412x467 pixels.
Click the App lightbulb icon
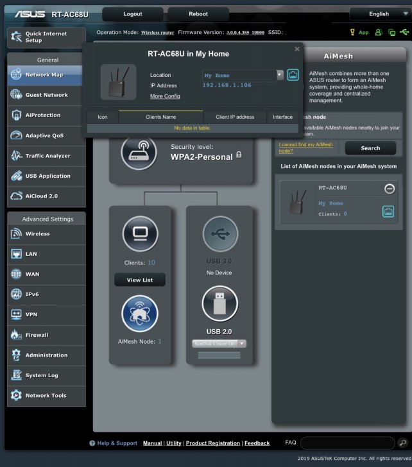tap(352, 32)
